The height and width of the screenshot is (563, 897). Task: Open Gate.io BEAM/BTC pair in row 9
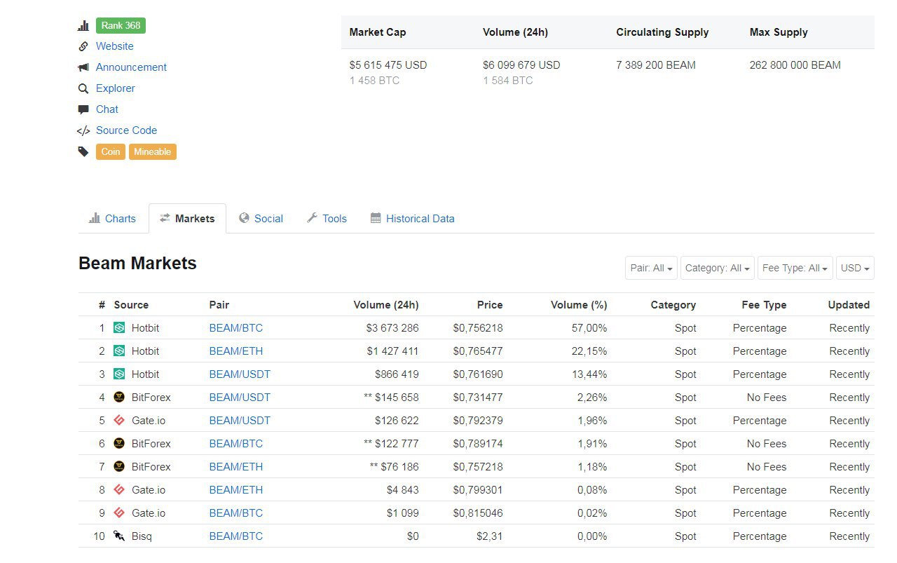[x=236, y=513]
